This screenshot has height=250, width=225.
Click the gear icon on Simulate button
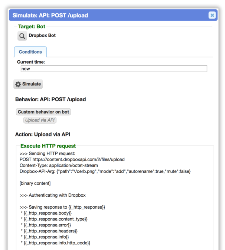[18, 84]
